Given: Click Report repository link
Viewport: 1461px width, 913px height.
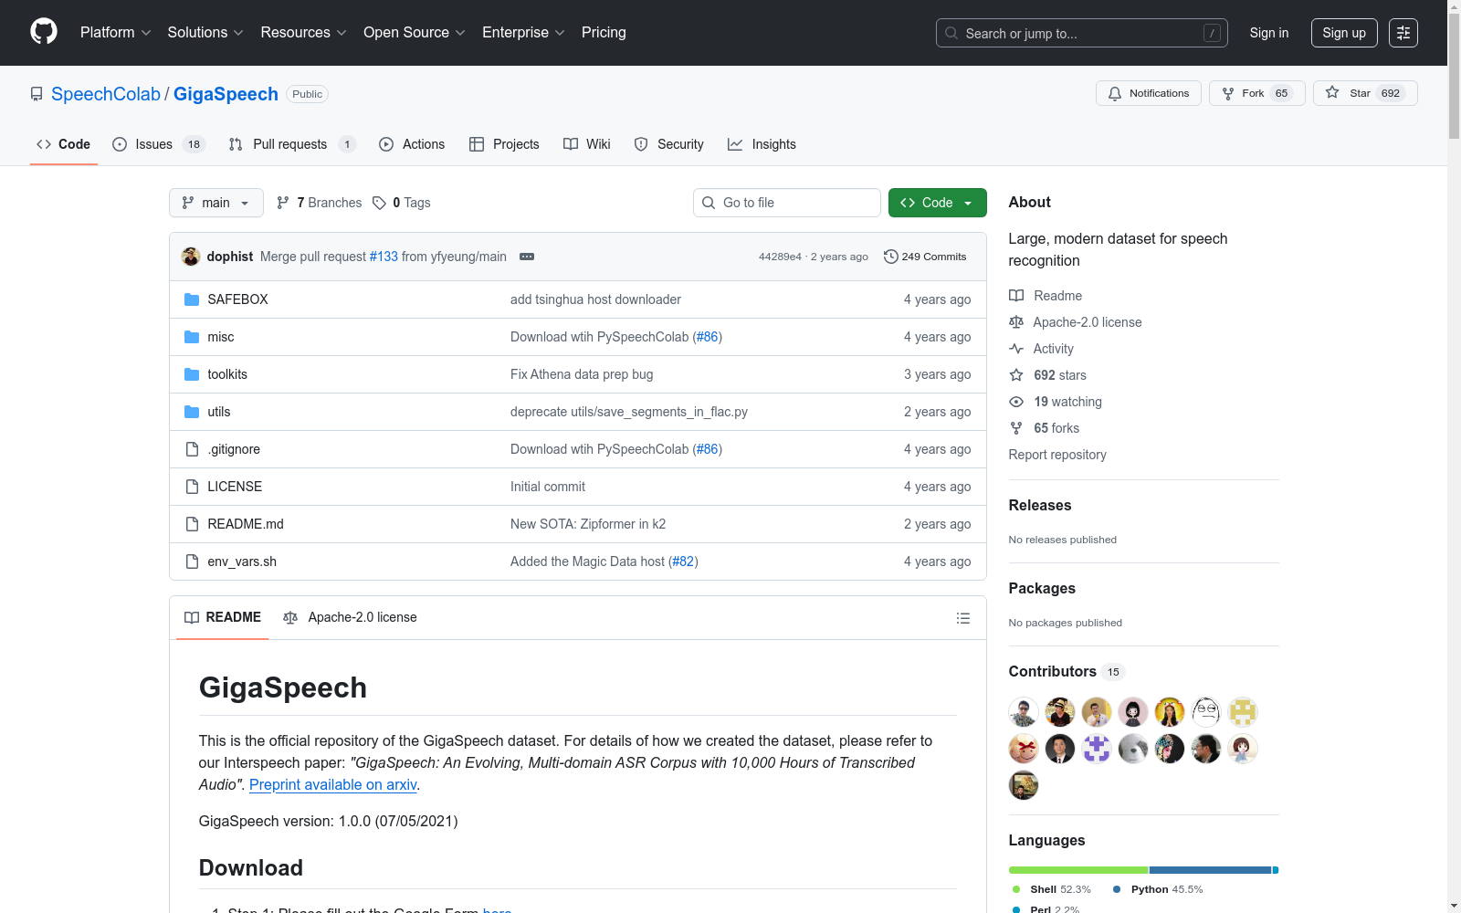Looking at the screenshot, I should [1057, 455].
